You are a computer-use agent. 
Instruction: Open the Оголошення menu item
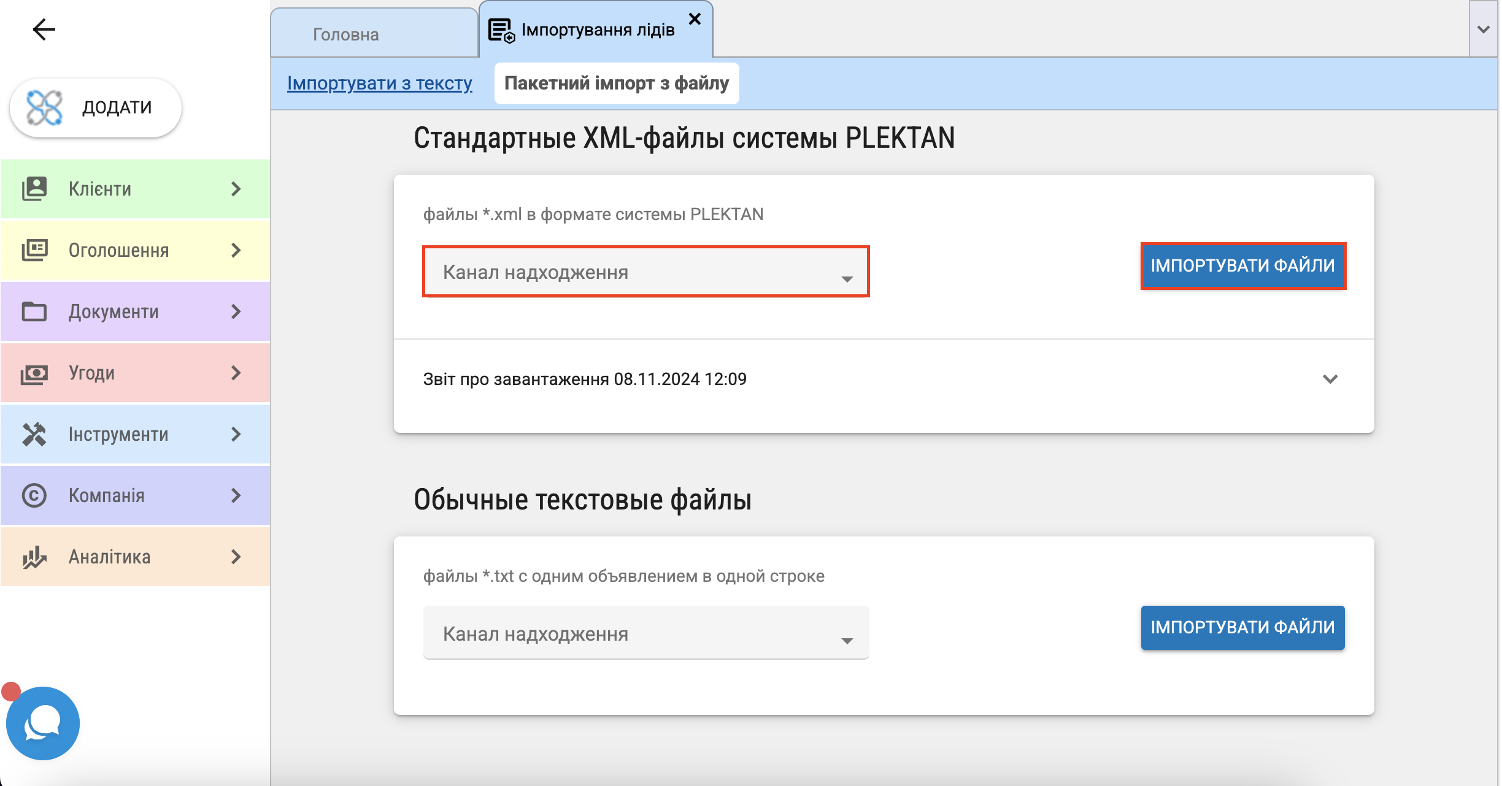[135, 250]
